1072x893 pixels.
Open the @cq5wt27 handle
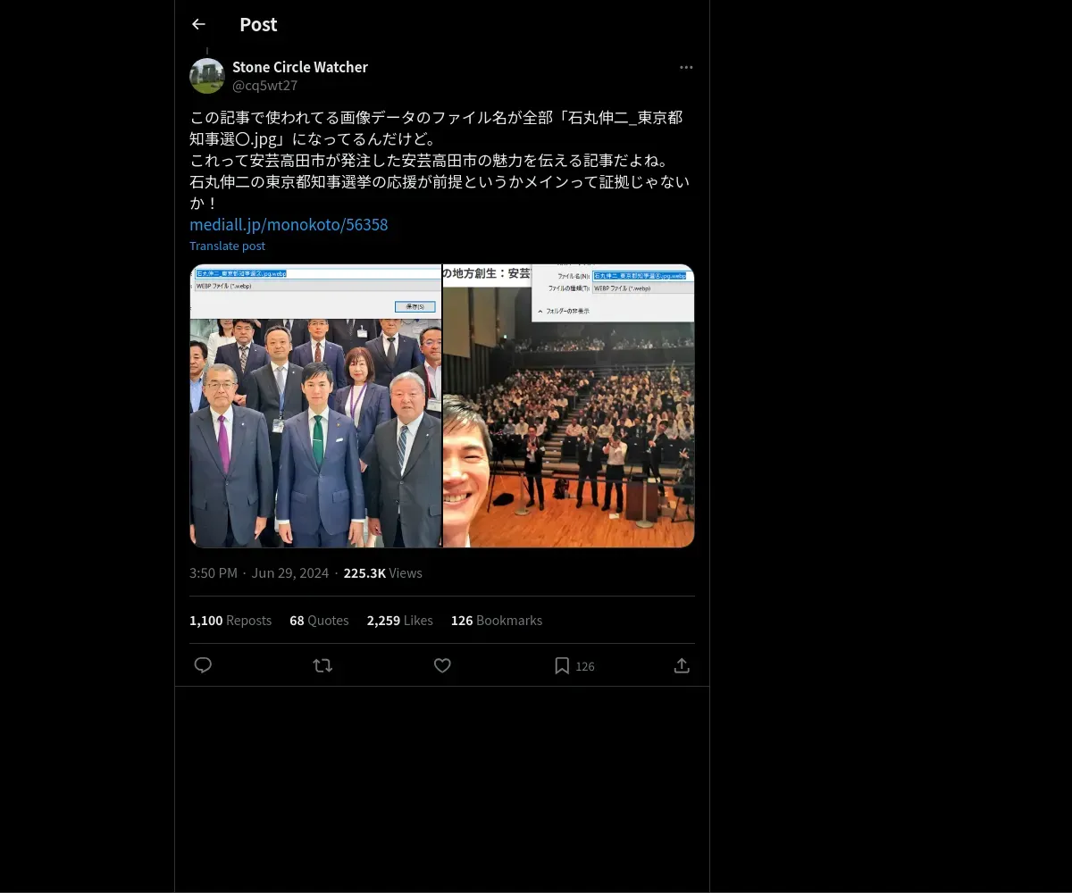264,86
